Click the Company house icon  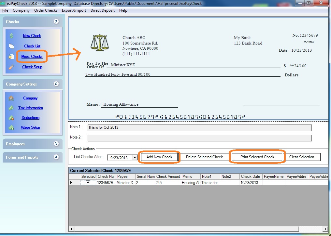point(11,98)
